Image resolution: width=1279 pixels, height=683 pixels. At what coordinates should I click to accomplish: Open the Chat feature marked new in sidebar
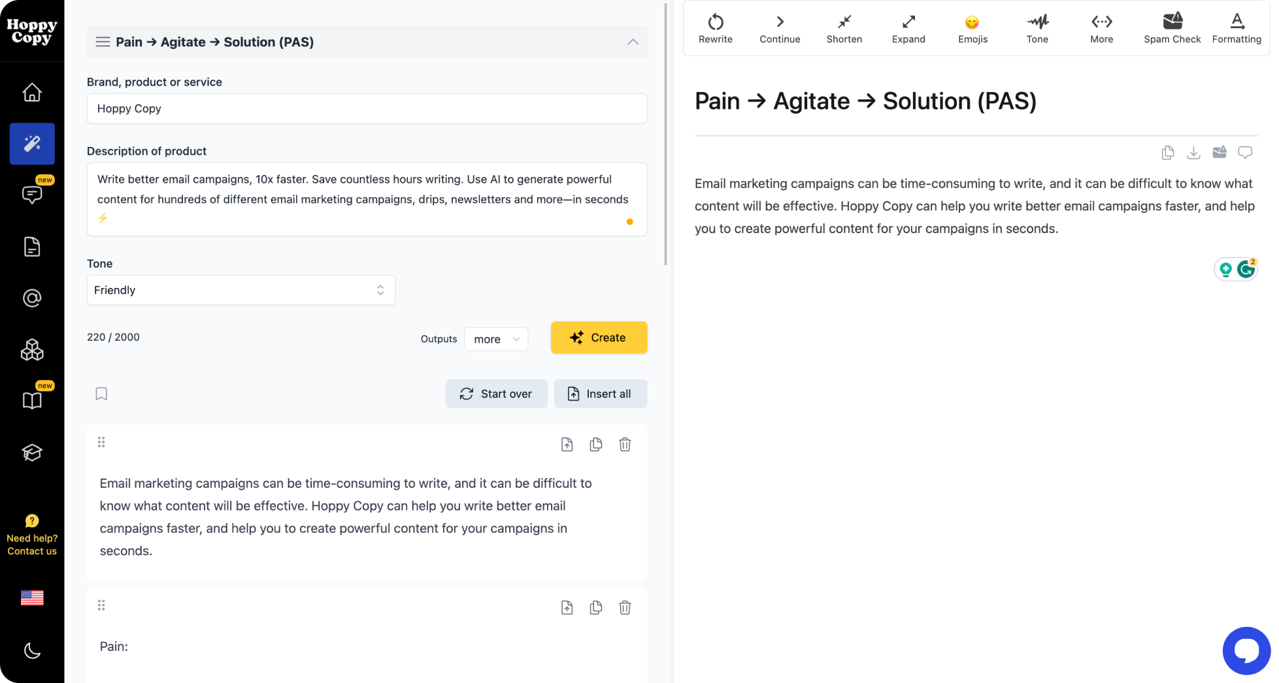pyautogui.click(x=31, y=194)
